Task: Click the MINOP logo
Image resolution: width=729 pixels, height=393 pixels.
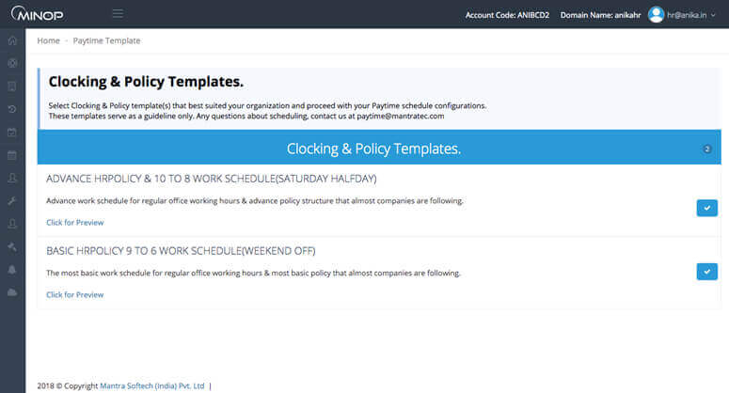Action: [x=38, y=14]
